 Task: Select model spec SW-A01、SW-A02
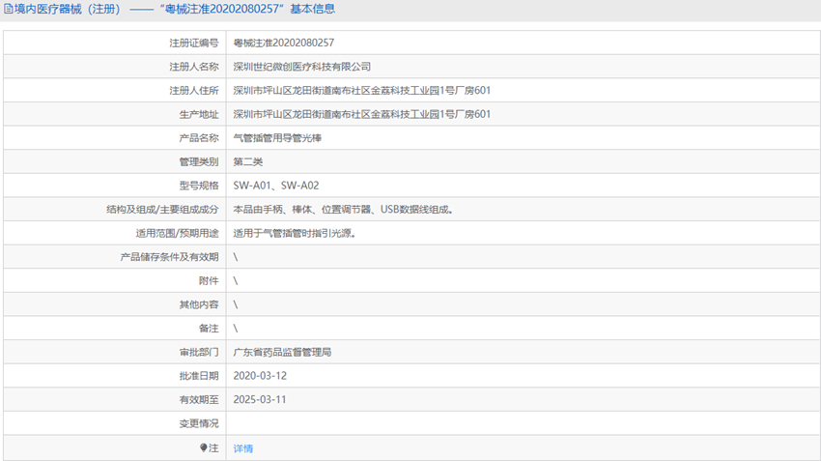pos(276,186)
